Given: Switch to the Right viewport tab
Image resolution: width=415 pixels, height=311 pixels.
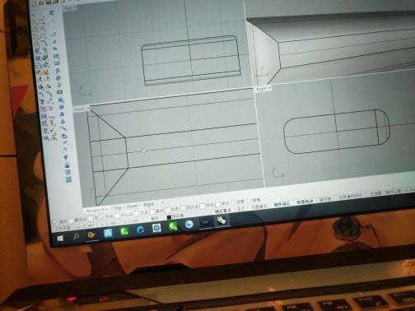Looking at the screenshot, I should pos(149,205).
